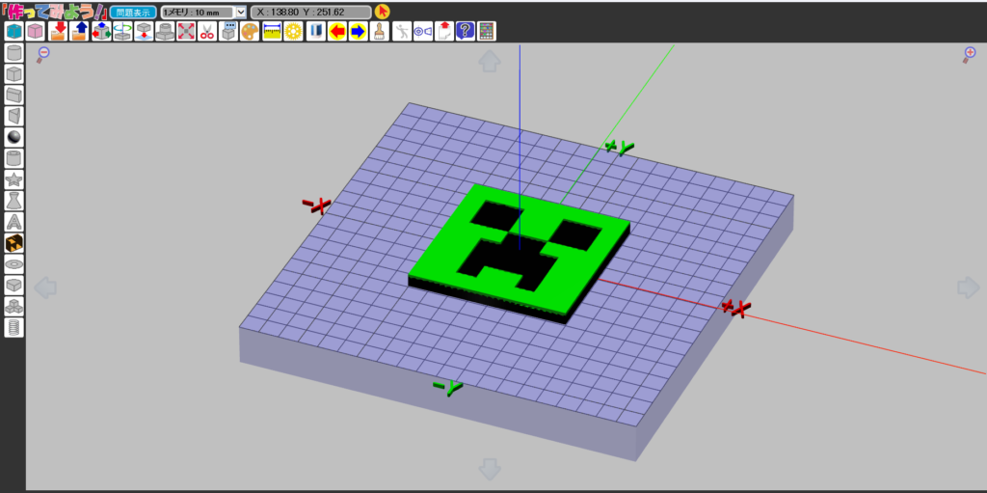Click the stacked small cubes icon
The height and width of the screenshot is (493, 987).
point(13,307)
